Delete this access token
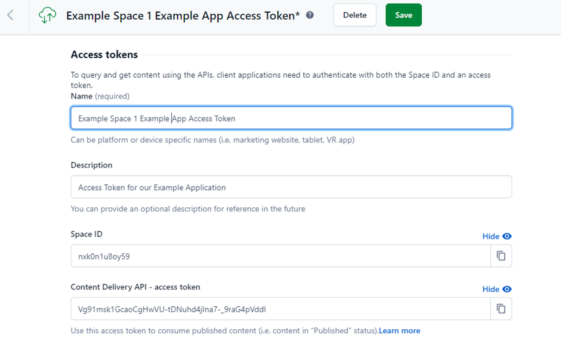The height and width of the screenshot is (350, 561). pos(354,16)
